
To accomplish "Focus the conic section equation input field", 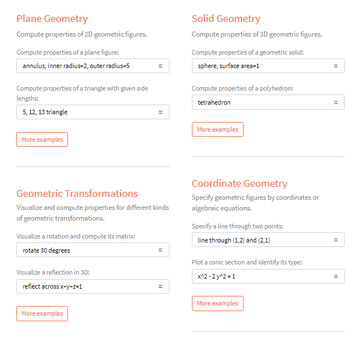I will (268, 276).
